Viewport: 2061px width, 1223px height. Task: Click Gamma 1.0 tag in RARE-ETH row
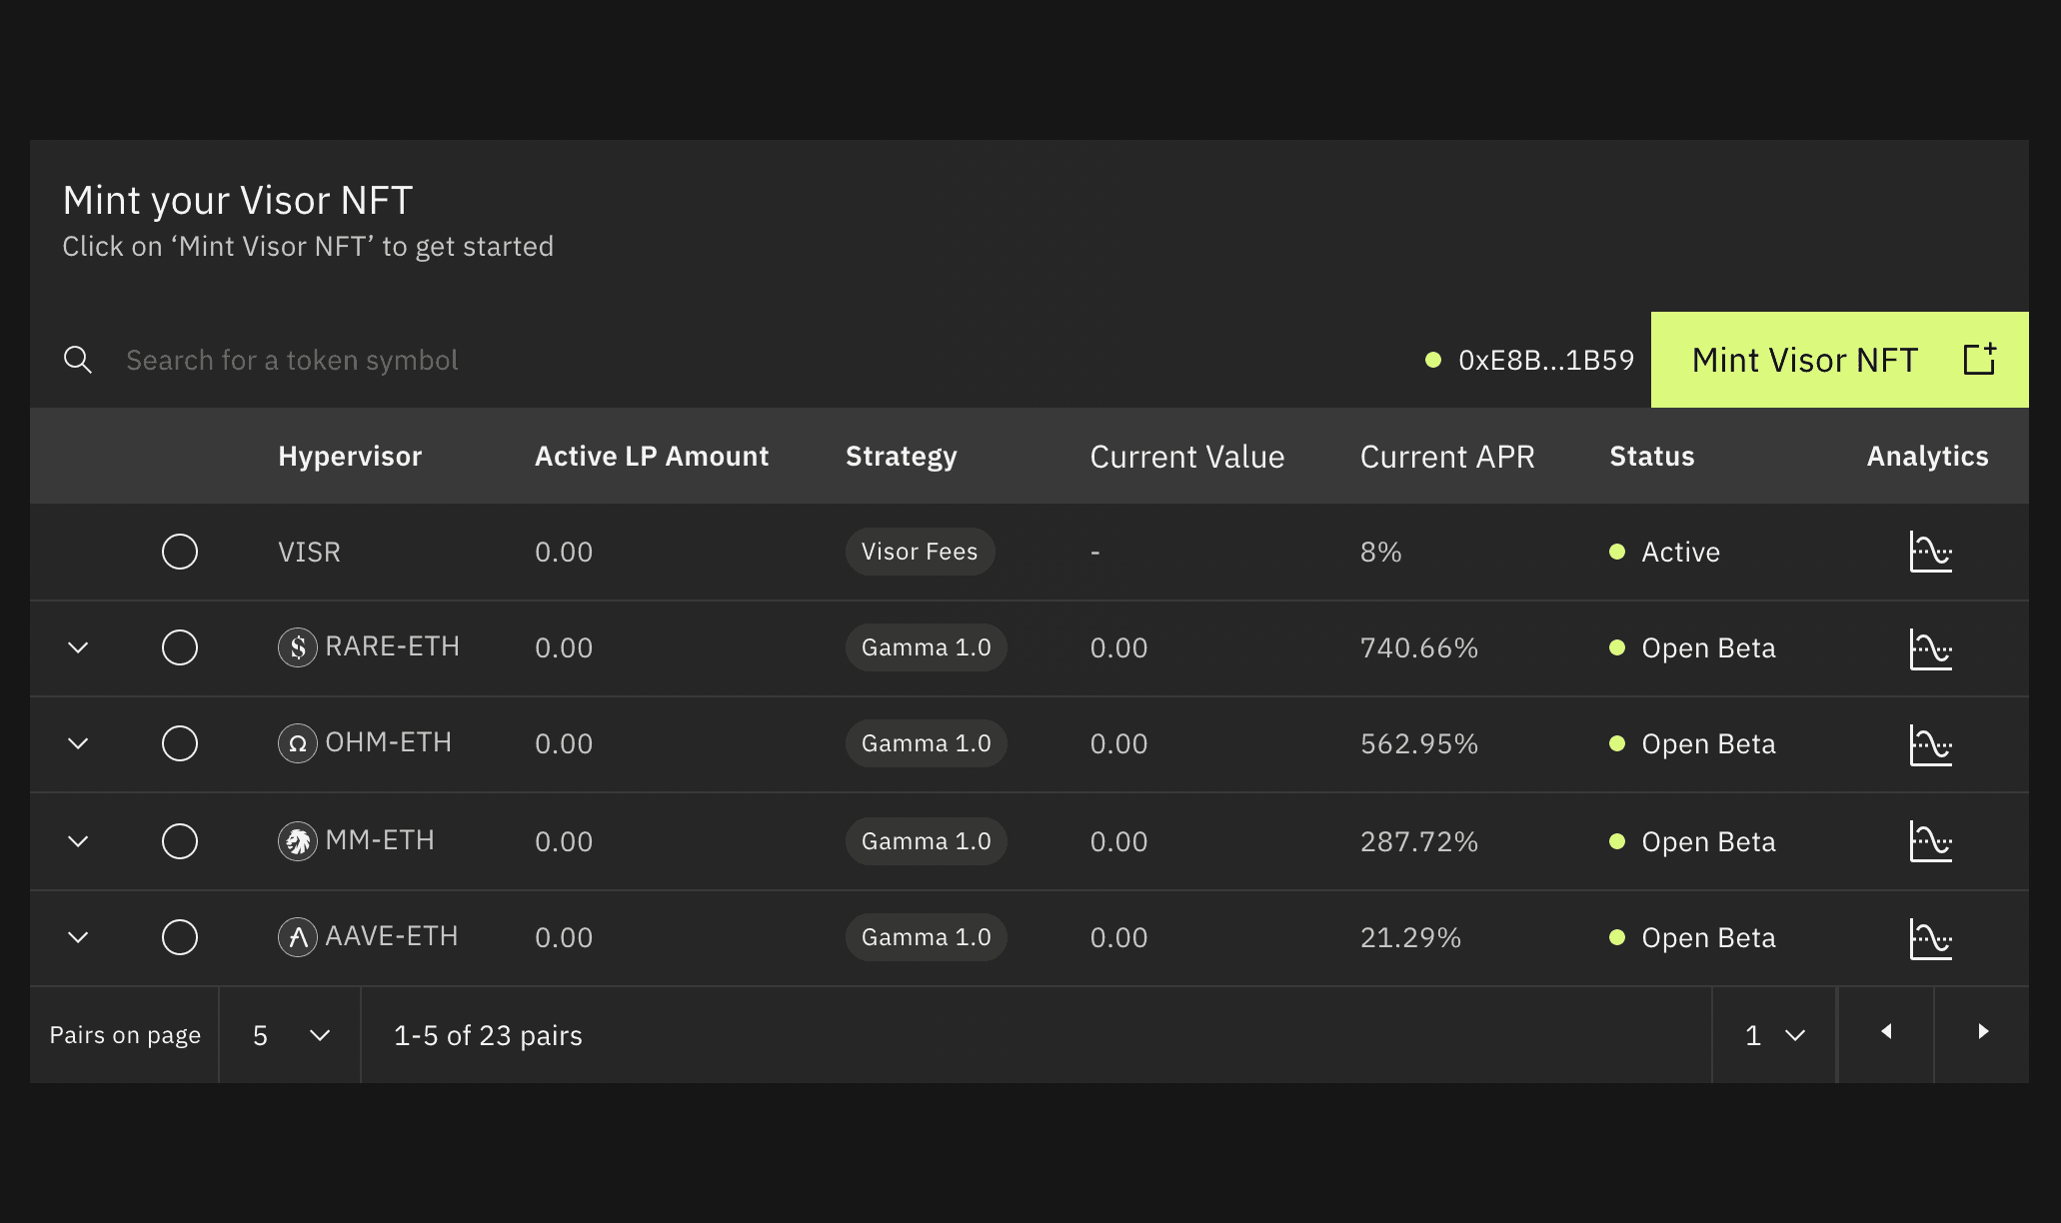(x=926, y=647)
